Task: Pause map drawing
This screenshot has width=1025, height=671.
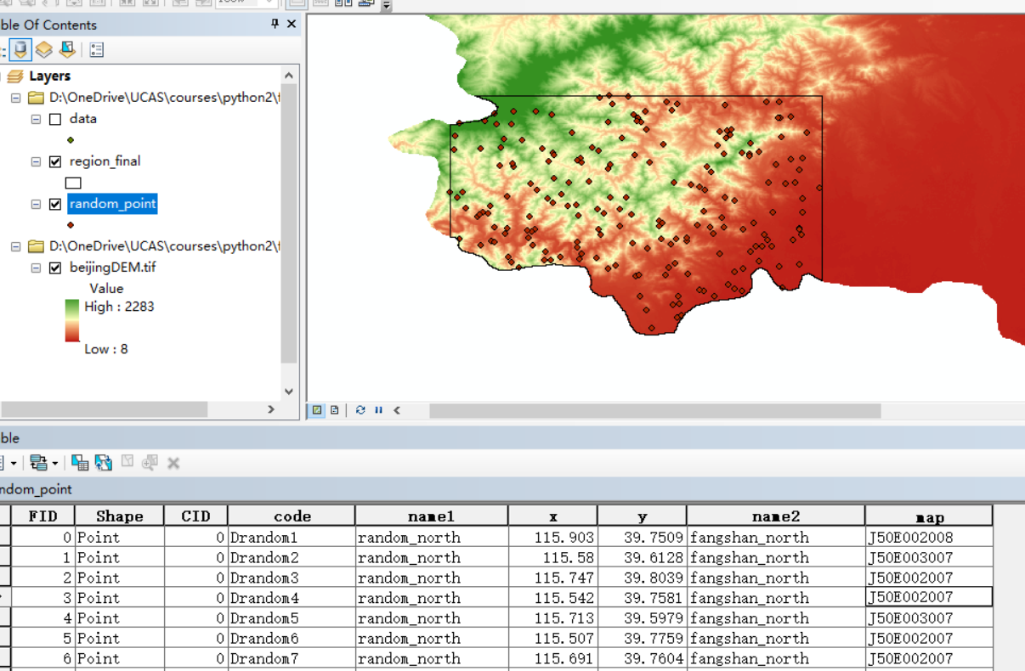Action: (378, 410)
